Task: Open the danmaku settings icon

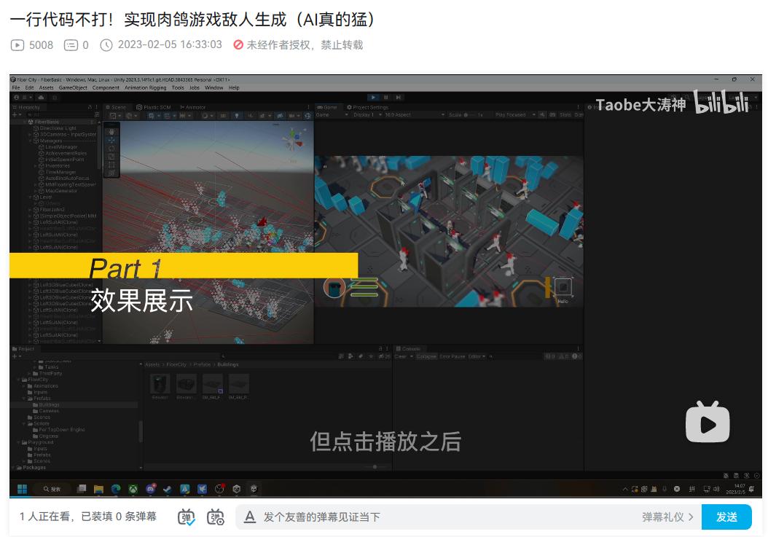Action: point(216,517)
